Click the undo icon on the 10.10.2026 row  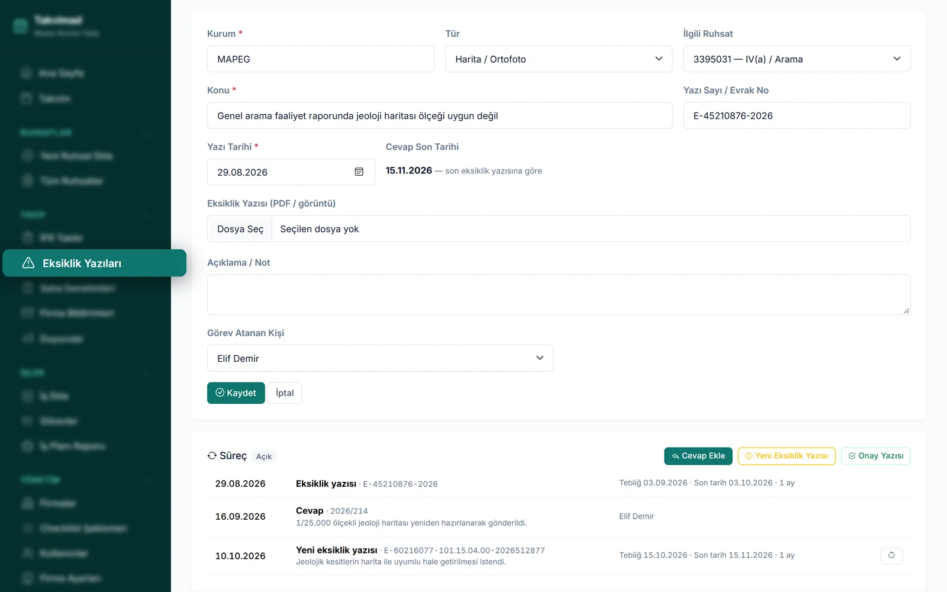click(x=891, y=555)
